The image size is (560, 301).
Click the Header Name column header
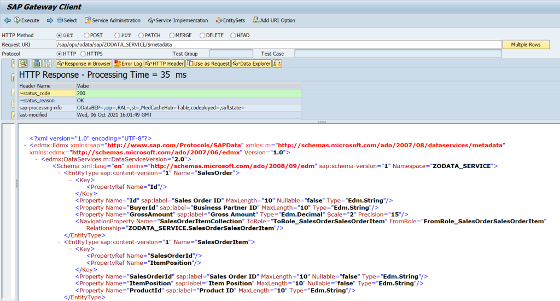pyautogui.click(x=47, y=86)
